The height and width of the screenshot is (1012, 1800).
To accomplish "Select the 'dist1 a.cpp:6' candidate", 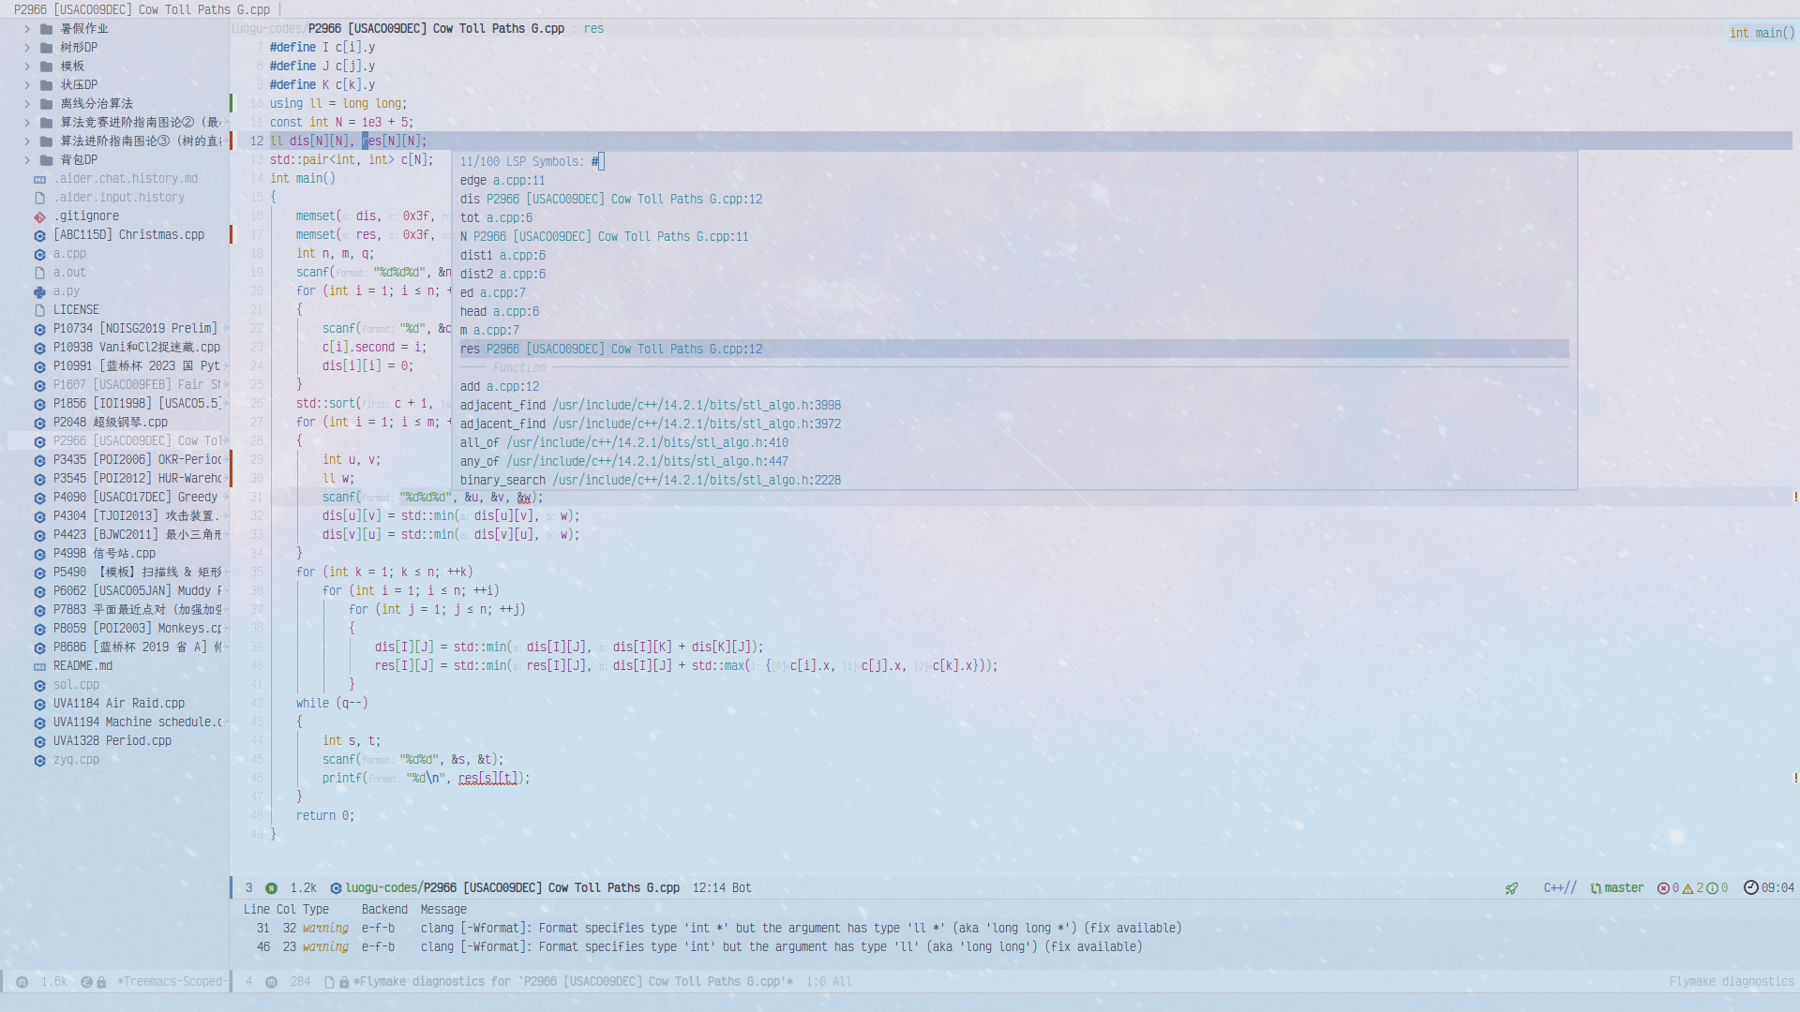I will pos(1014,256).
